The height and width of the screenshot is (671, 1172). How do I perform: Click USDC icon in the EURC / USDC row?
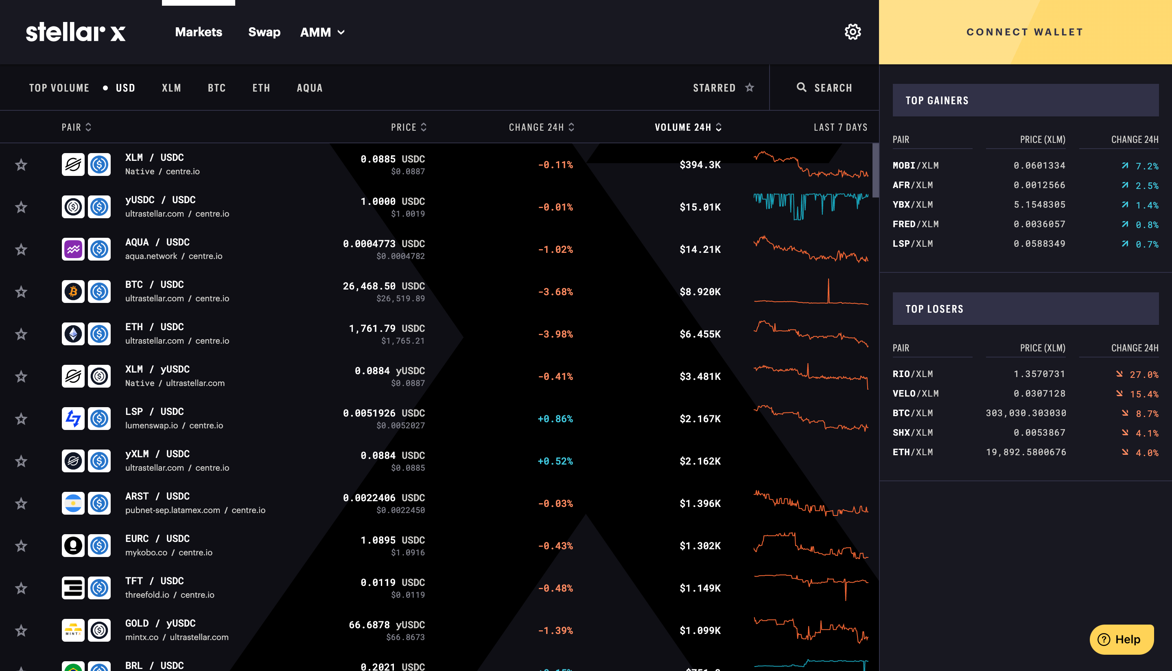pos(99,546)
